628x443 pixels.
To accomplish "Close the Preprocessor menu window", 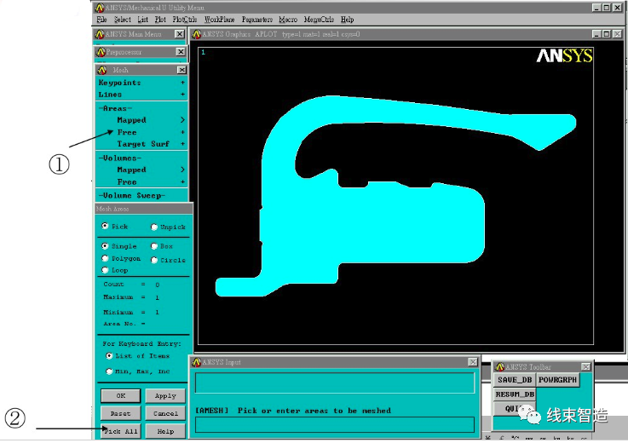I will point(181,52).
